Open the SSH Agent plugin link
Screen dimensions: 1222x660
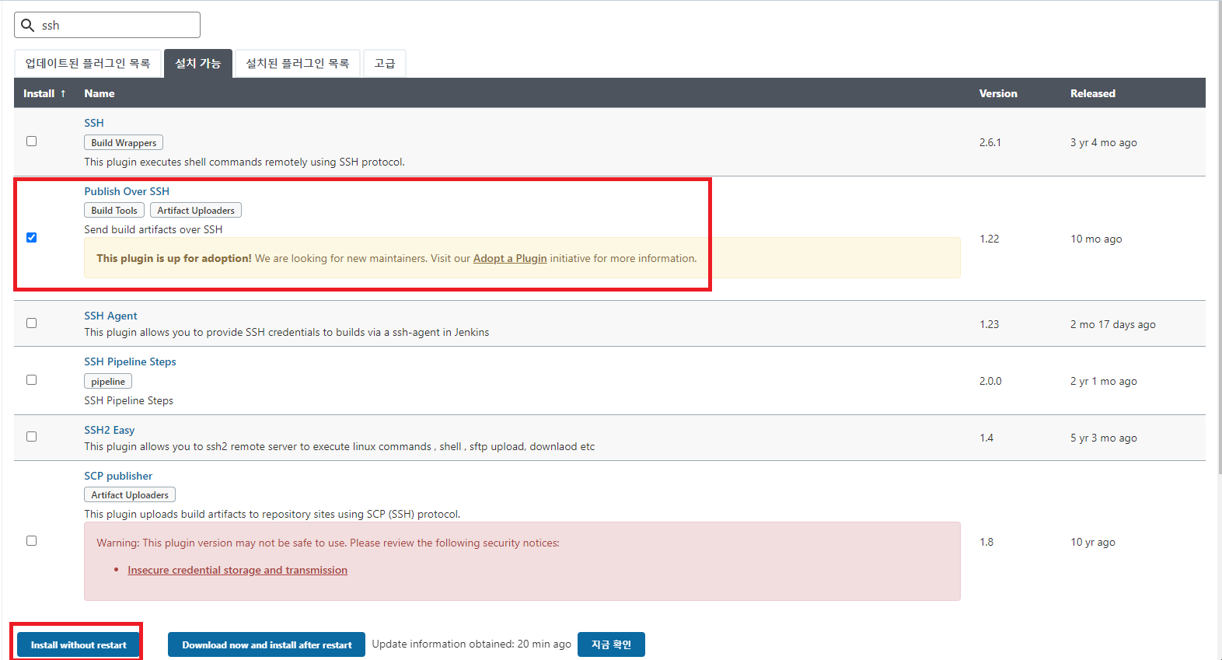tap(110, 316)
